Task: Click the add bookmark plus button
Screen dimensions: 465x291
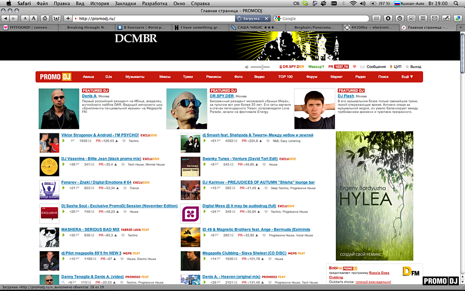Action: tap(68, 18)
